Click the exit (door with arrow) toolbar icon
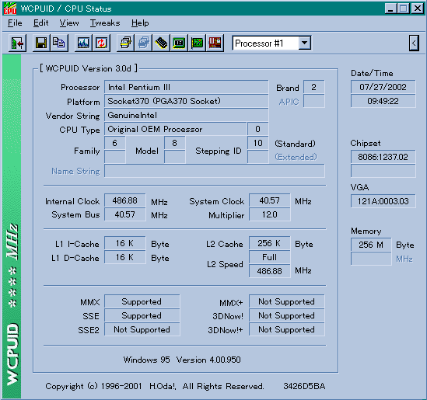 tap(17, 43)
